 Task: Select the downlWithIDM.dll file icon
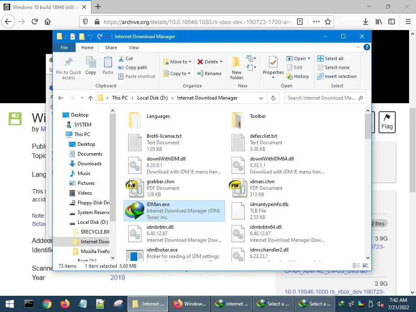click(135, 165)
